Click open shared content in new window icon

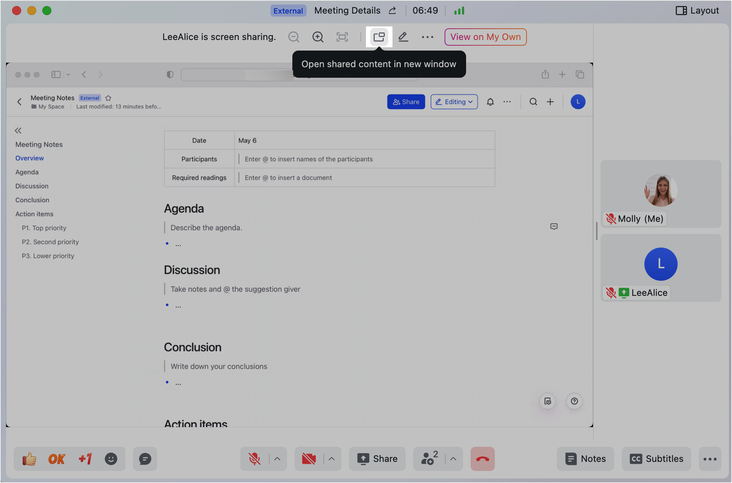click(x=379, y=37)
